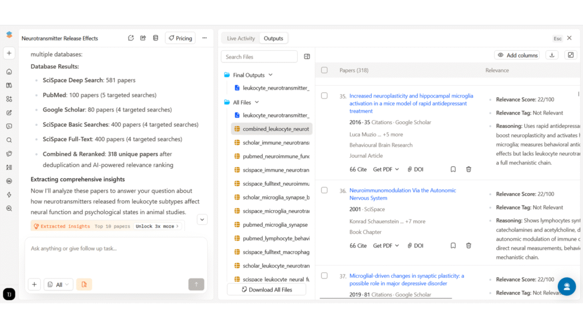Click the panel layout icon beside Search Files
Image resolution: width=583 pixels, height=328 pixels.
(307, 57)
